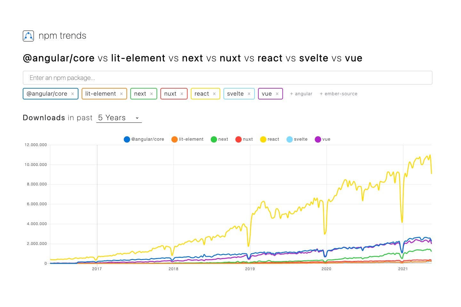This screenshot has width=461, height=307.
Task: Add suggested ember-source package
Action: click(x=338, y=94)
